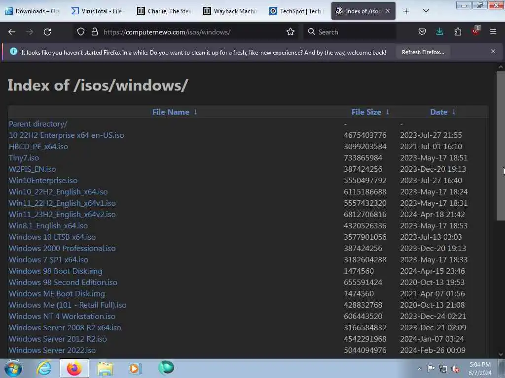This screenshot has width=505, height=378.
Task: Click the network tray icon
Action: tap(443, 369)
